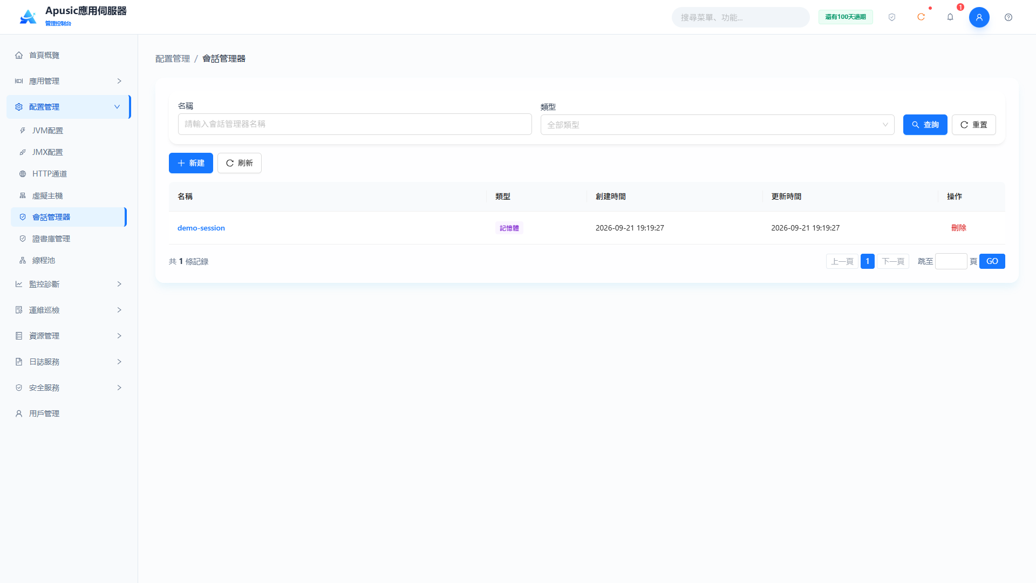
Task: Focus the session manager name input
Action: pyautogui.click(x=355, y=124)
